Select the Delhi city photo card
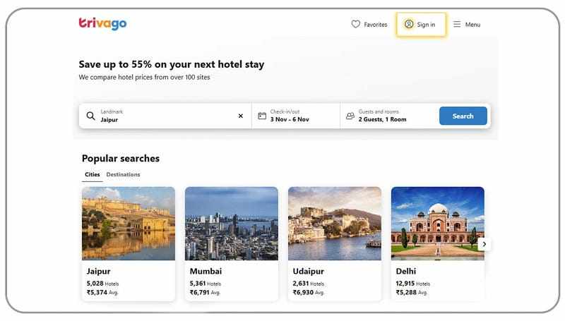 point(438,223)
